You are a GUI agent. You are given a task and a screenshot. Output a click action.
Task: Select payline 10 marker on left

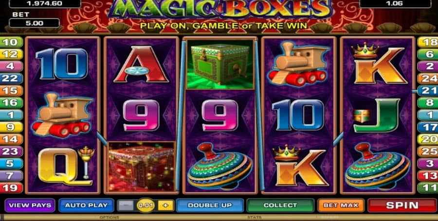click(11, 42)
